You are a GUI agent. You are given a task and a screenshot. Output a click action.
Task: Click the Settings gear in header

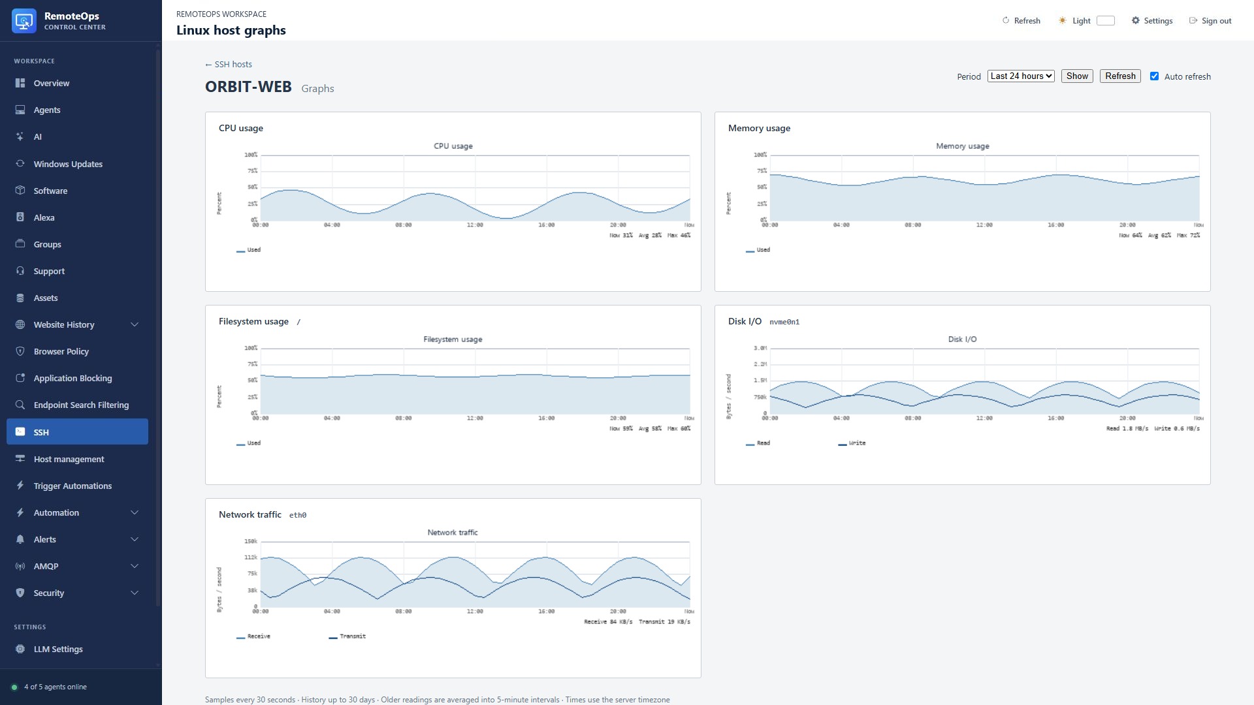click(1136, 20)
